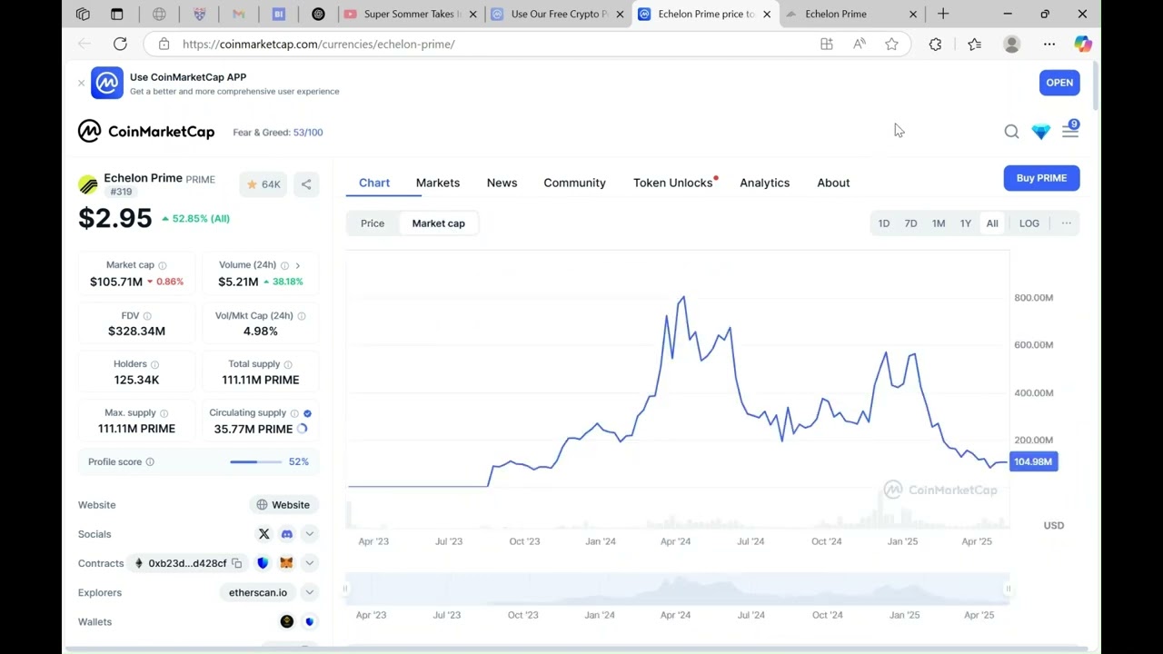Open etherscan.io explorer link
The image size is (1163, 654).
coord(258,592)
